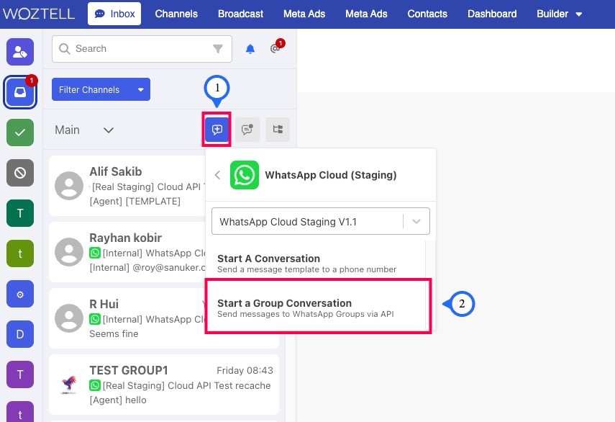
Task: Click the user assignment icon in sidebar
Action: point(20,52)
